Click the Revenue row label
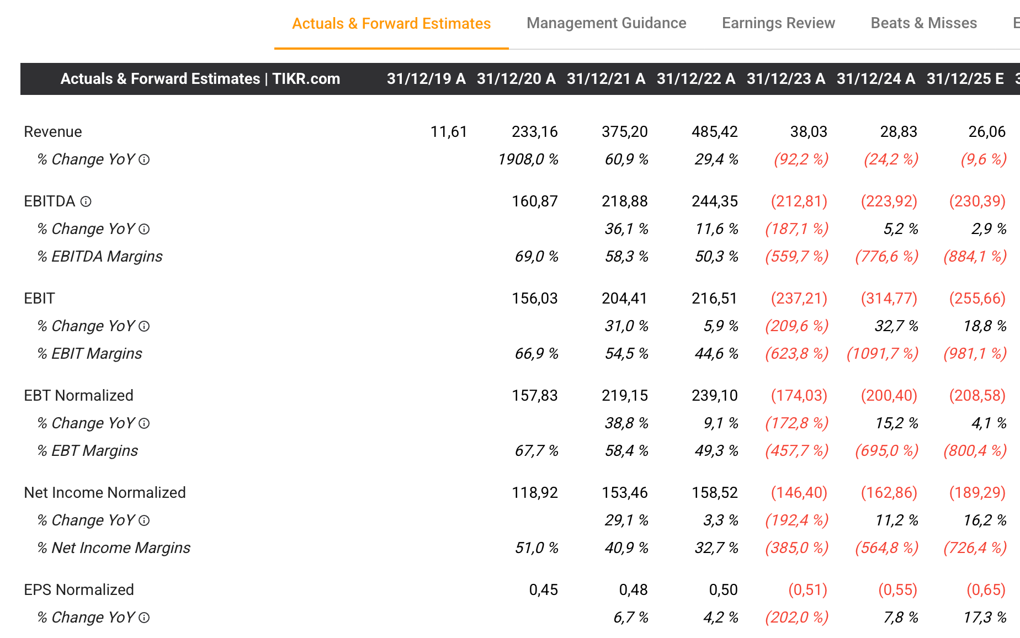 click(53, 132)
